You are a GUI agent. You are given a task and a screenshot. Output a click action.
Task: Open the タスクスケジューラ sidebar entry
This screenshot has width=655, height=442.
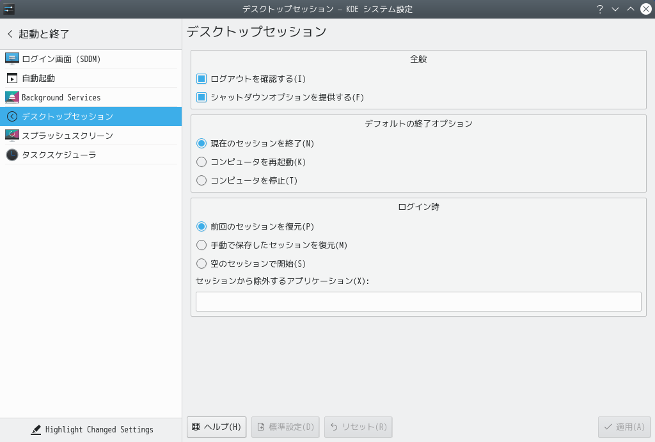[59, 155]
